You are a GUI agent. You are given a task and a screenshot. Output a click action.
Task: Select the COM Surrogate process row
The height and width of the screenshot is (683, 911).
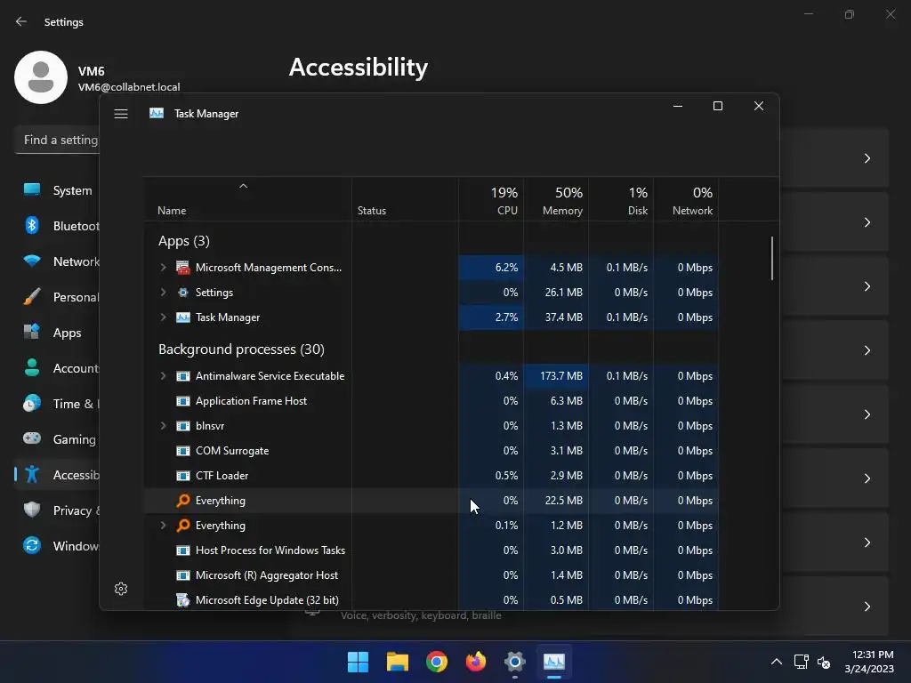[x=431, y=451]
